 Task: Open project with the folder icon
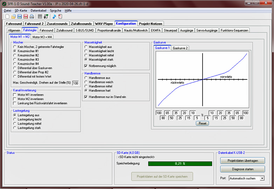pos(13,16)
